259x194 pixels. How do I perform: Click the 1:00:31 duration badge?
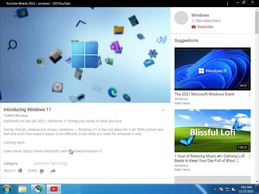pos(242,148)
